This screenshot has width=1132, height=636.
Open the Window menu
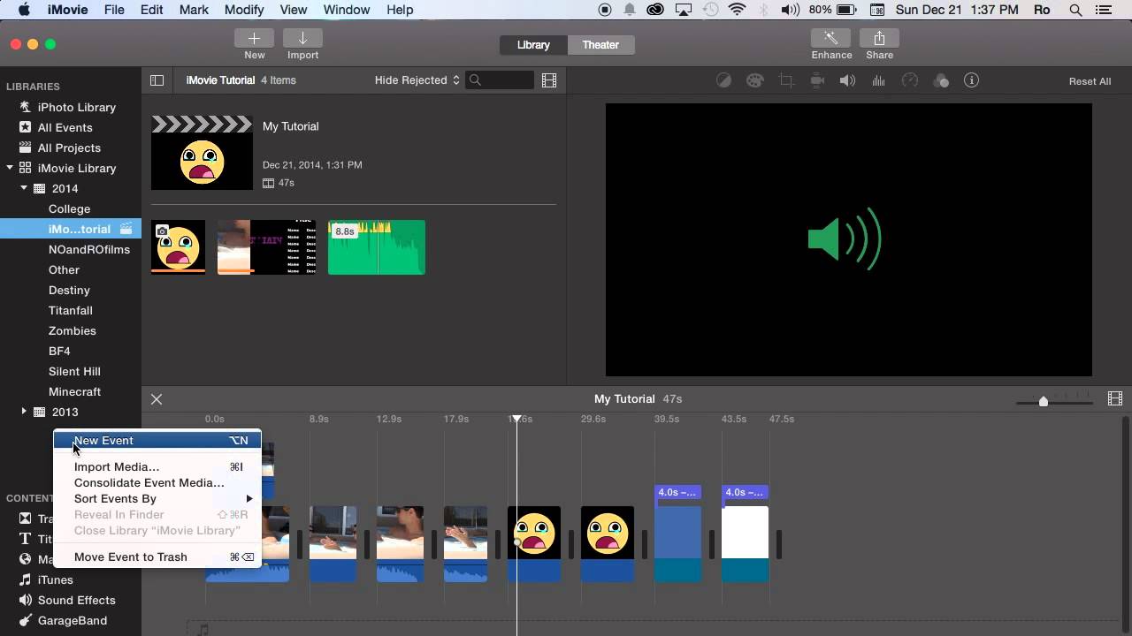tap(346, 10)
